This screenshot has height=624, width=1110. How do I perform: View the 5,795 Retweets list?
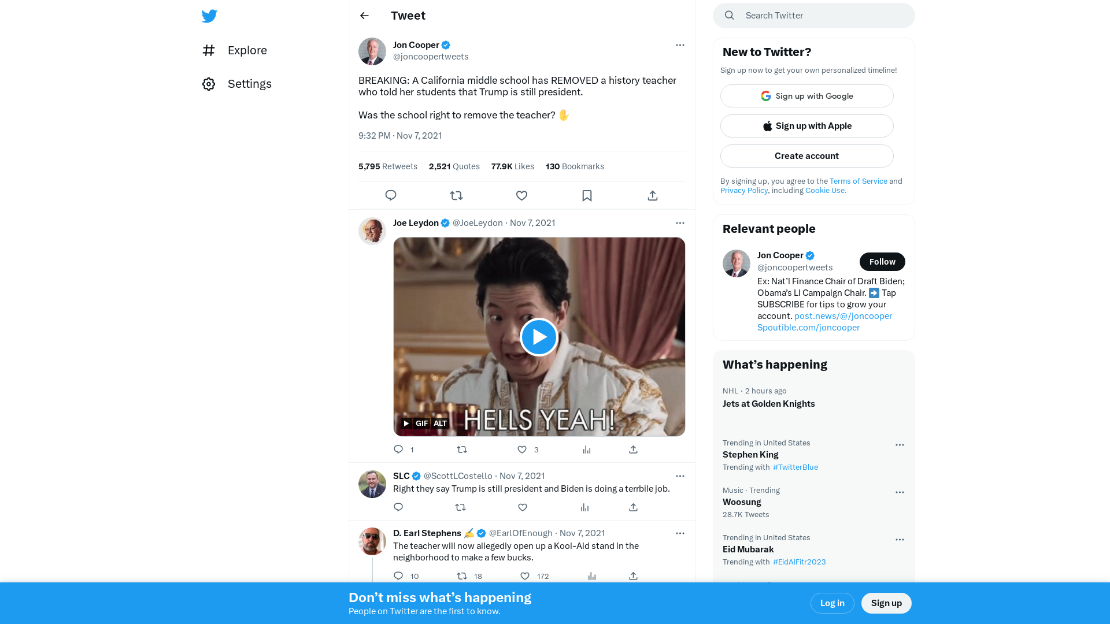387,166
